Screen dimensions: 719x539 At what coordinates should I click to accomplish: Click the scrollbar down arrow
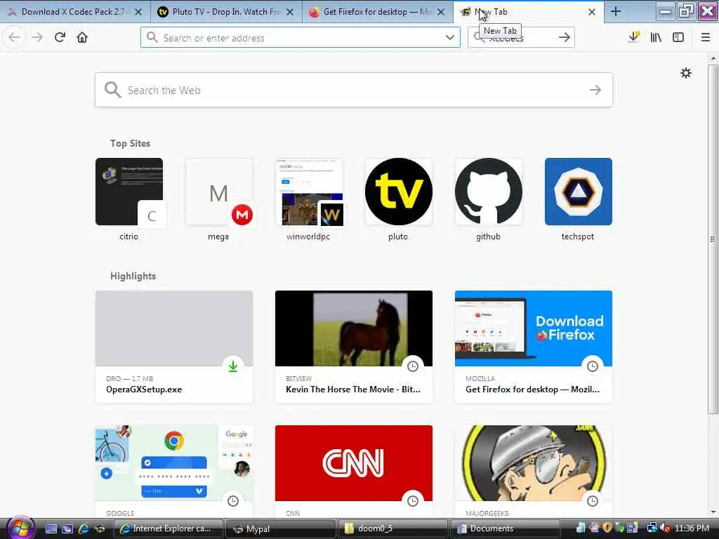(713, 512)
